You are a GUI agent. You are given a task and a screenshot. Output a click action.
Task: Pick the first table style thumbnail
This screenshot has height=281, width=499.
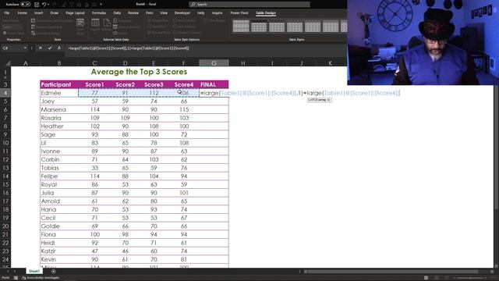coord(241,26)
